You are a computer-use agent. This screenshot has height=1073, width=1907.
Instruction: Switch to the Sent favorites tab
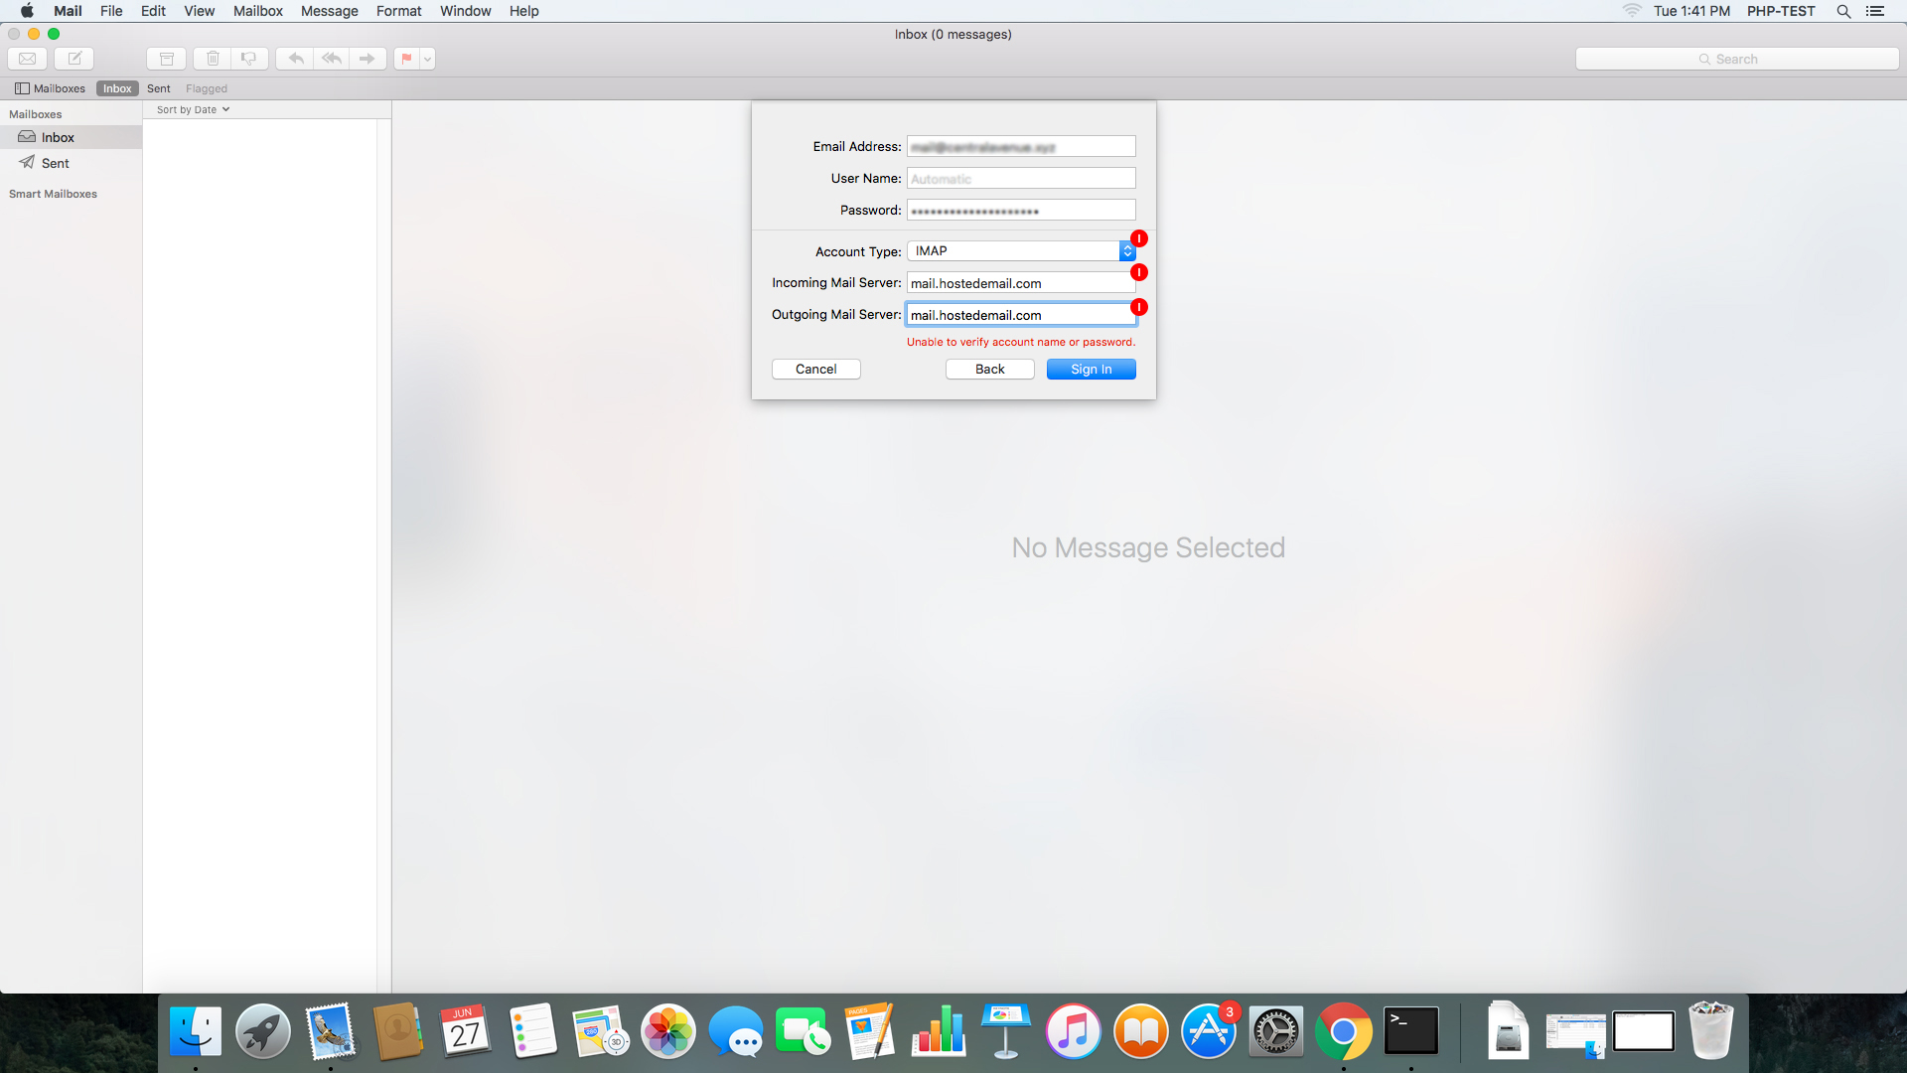(159, 88)
